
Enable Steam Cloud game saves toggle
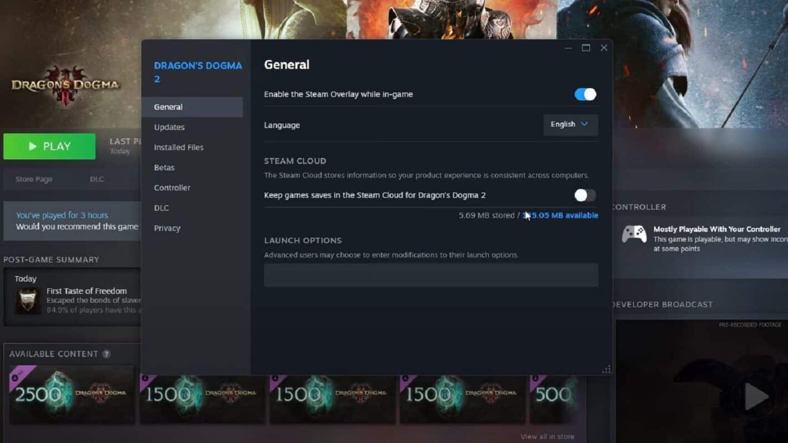pyautogui.click(x=585, y=195)
